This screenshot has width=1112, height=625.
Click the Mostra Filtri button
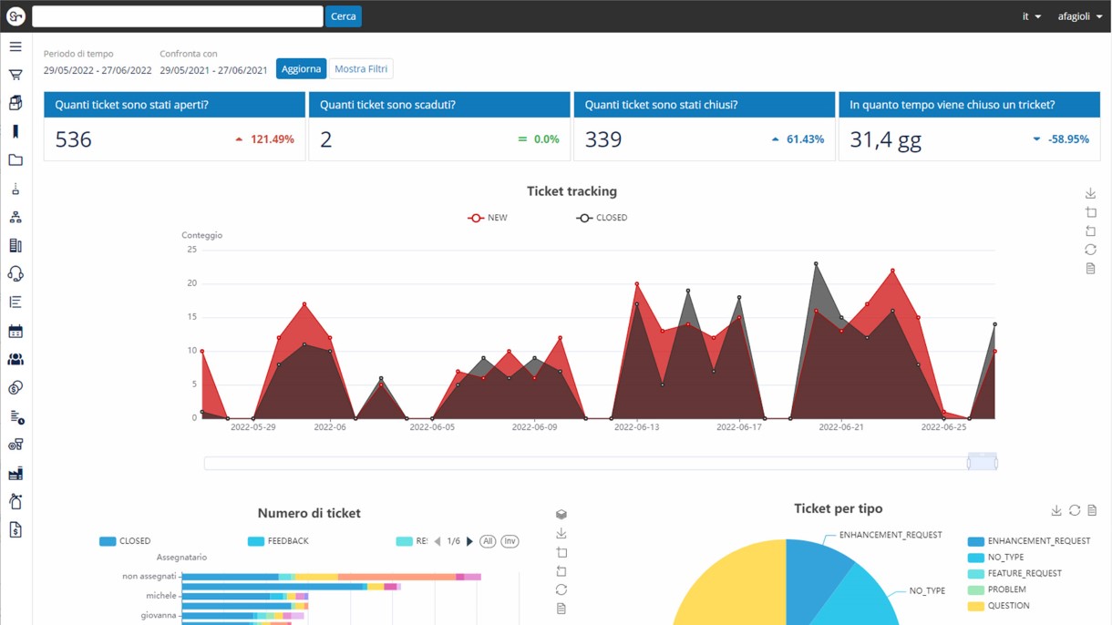[x=361, y=69]
